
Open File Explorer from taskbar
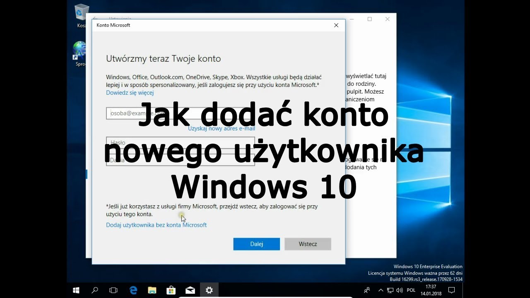tap(152, 290)
